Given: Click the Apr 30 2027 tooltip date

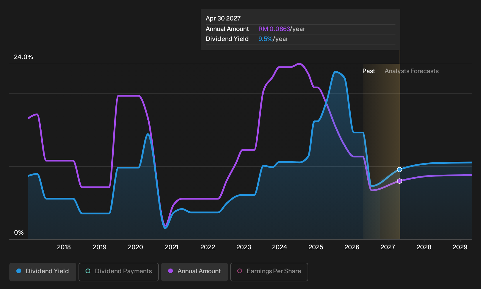Looking at the screenshot, I should (223, 18).
